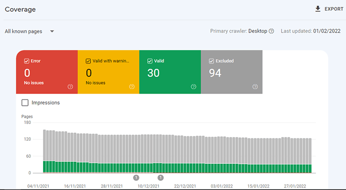Uncheck the Valid with warnings checkbox
The height and width of the screenshot is (190, 346).
click(88, 61)
